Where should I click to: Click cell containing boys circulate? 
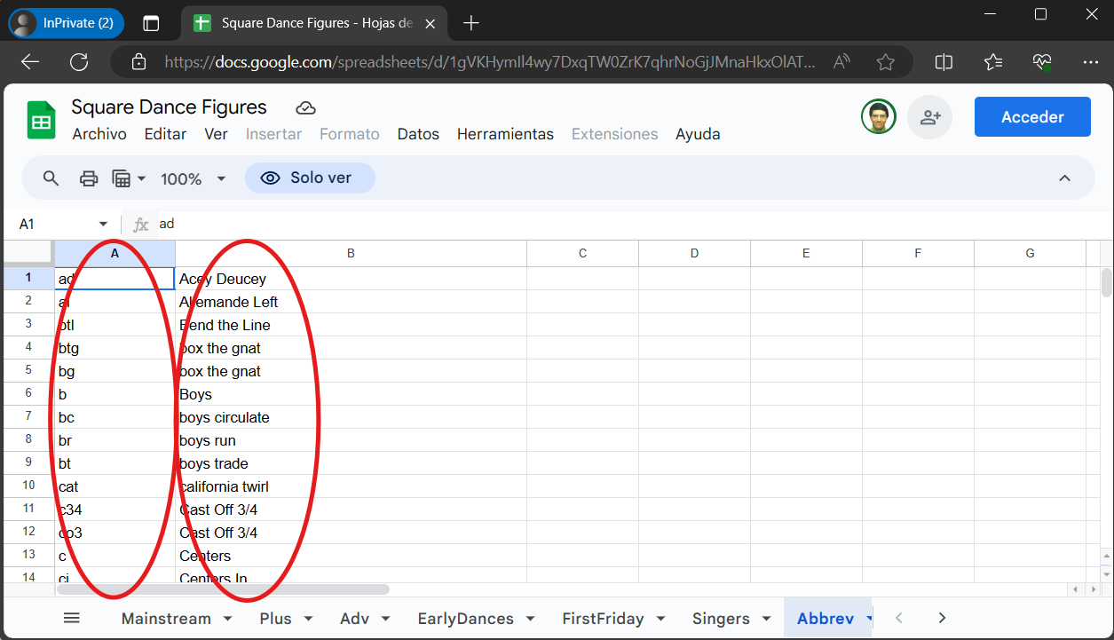pos(351,417)
